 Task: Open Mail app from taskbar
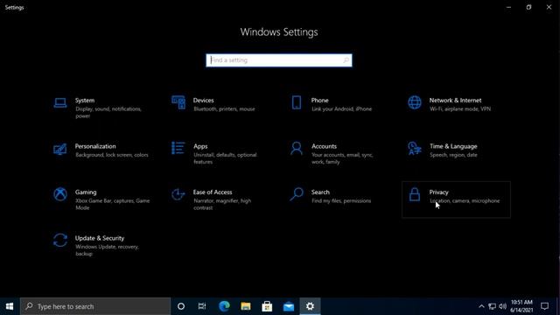click(x=289, y=306)
